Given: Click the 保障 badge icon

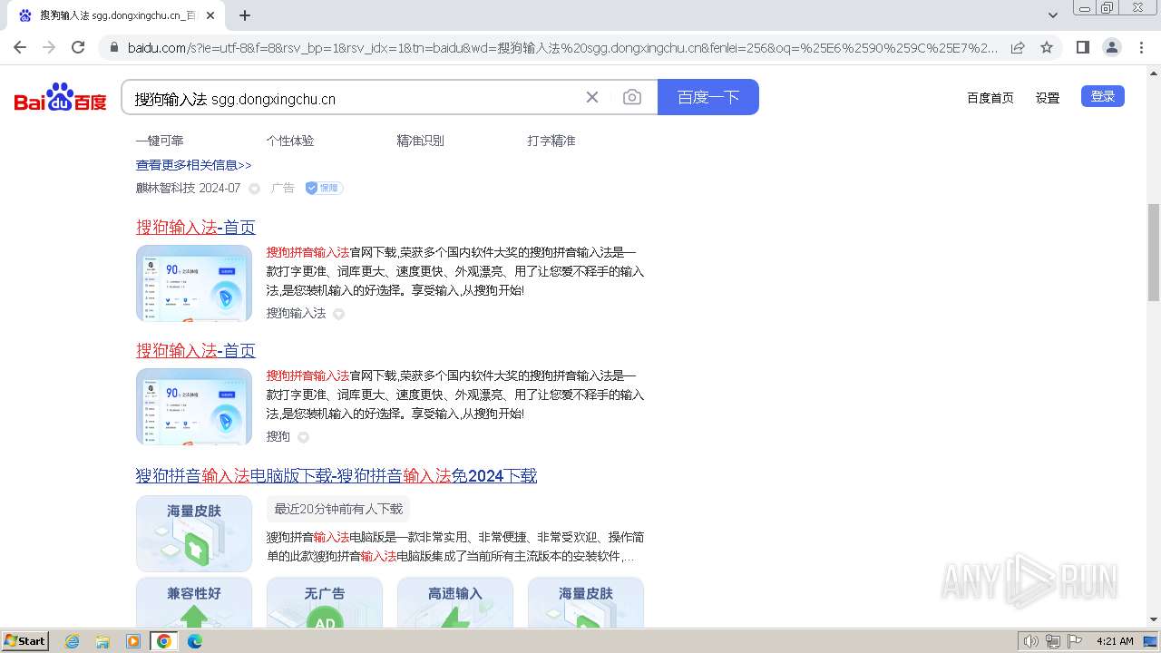Looking at the screenshot, I should [x=324, y=188].
